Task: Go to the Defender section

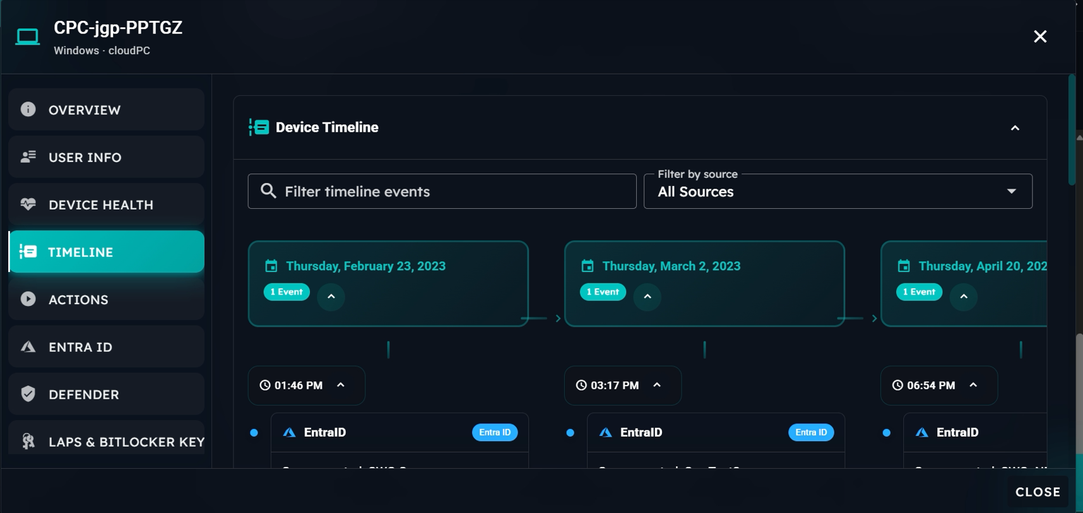Action: (x=107, y=394)
